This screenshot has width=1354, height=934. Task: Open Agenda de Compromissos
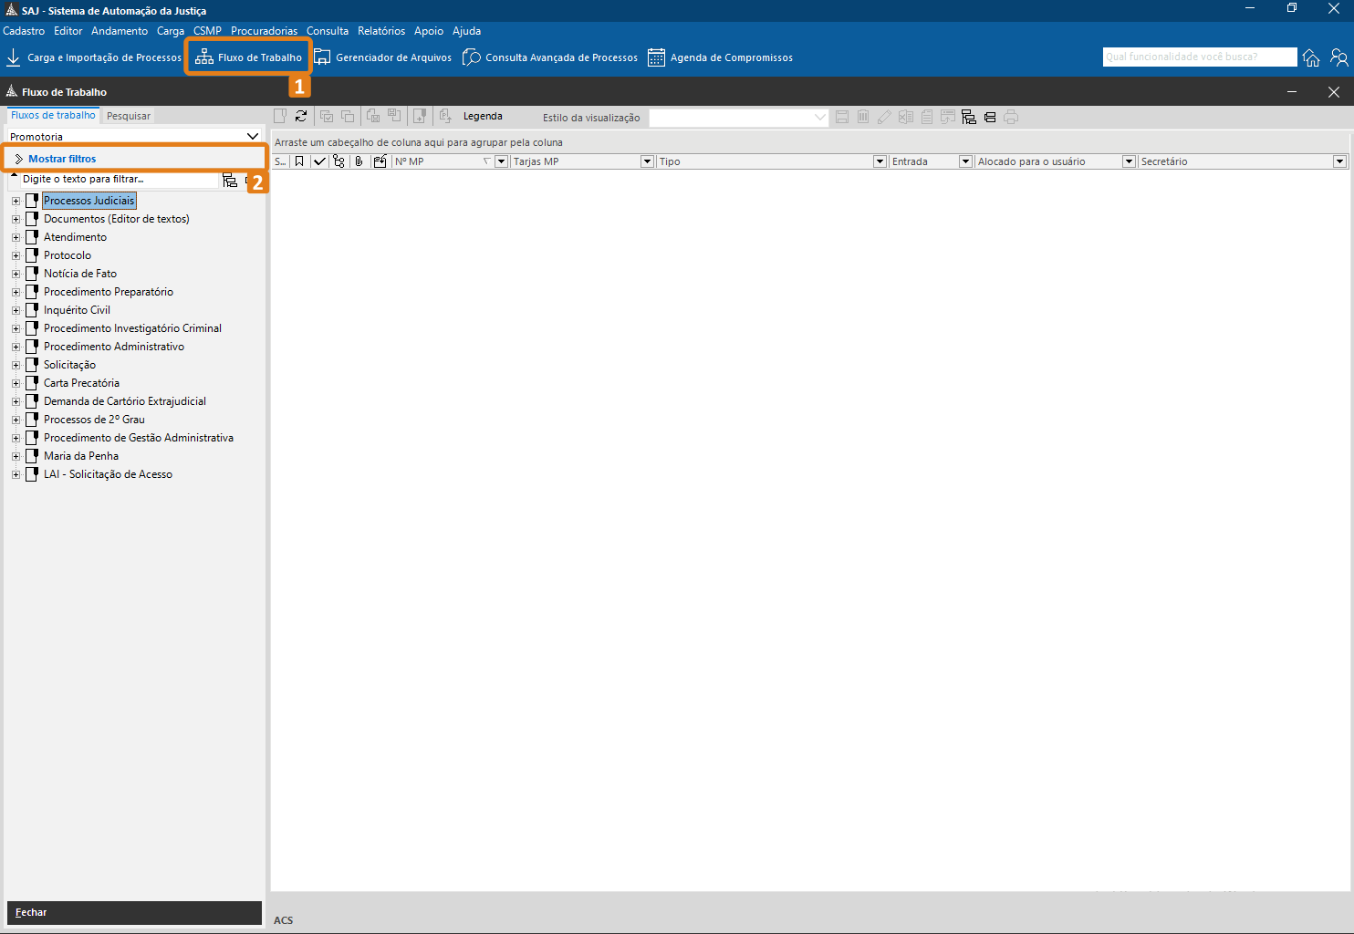tap(720, 57)
